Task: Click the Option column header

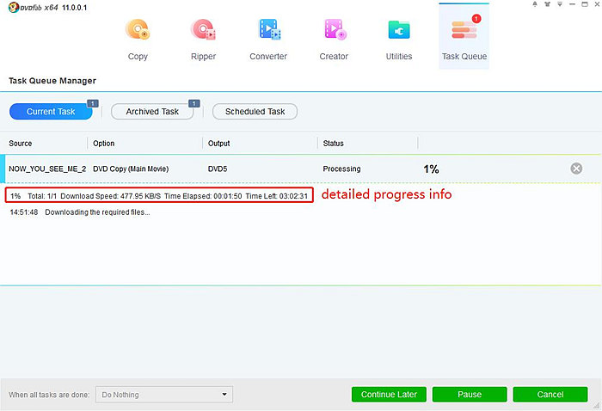Action: tap(104, 143)
